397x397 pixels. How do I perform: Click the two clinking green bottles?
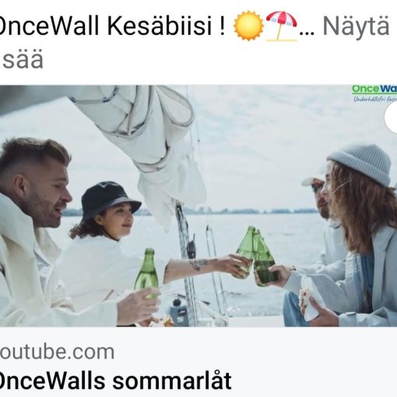[x=255, y=255]
